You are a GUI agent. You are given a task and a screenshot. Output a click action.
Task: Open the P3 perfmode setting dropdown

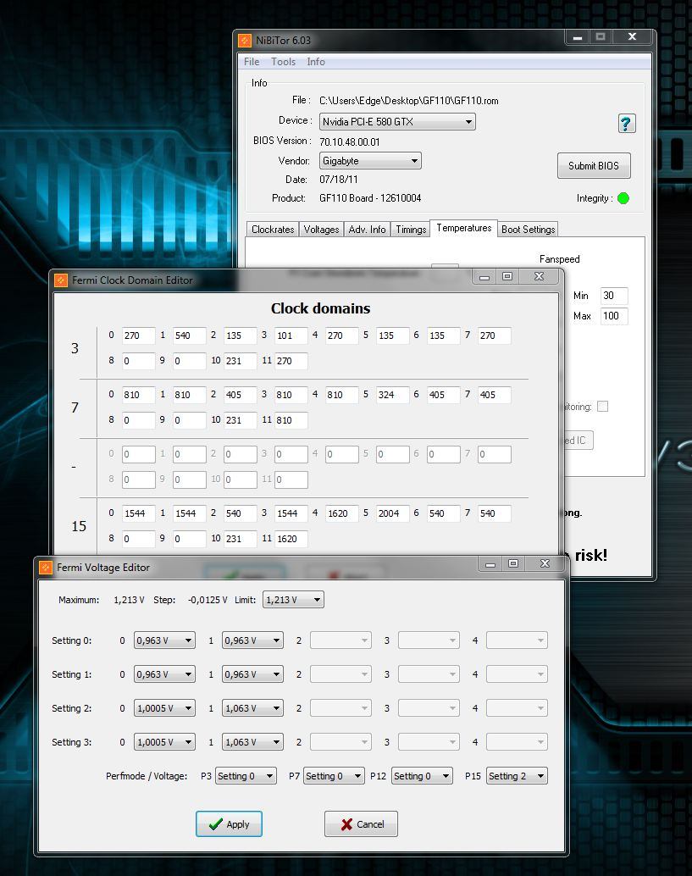246,776
